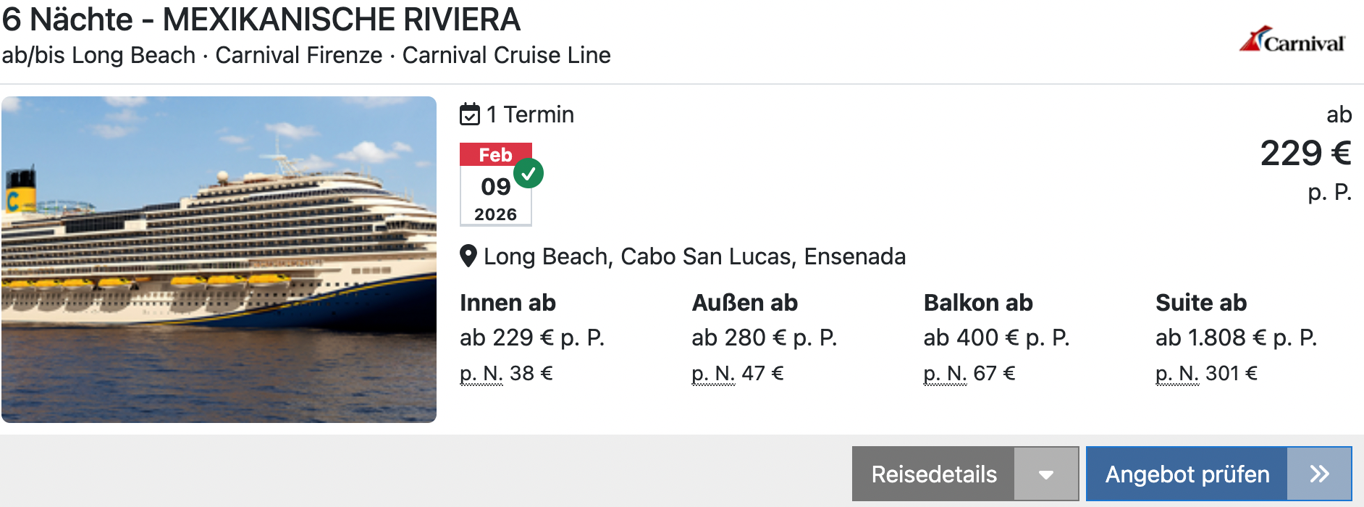Viewport: 1364px width, 507px height.
Task: Click the green checkmark on the date
Action: pos(529,173)
